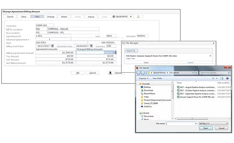Go forward in the File Upload dialog
This screenshot has width=234, height=143.
(x=143, y=73)
